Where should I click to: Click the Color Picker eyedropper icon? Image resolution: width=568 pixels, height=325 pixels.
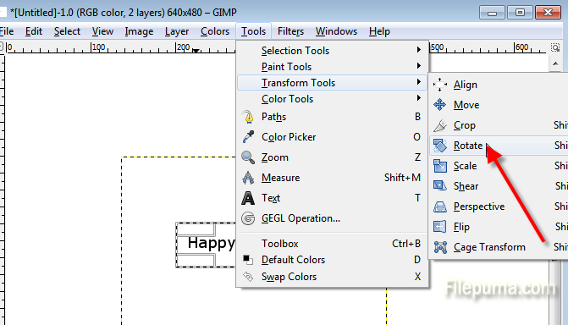click(248, 137)
